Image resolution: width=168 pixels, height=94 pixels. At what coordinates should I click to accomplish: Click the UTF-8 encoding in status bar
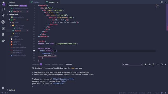[149, 93]
